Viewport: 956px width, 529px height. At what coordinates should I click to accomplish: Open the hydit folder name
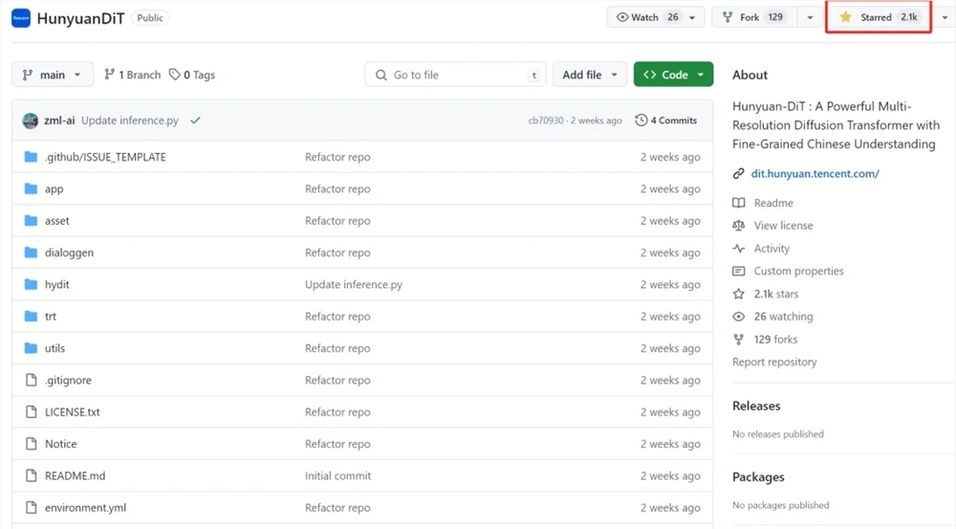click(x=56, y=284)
